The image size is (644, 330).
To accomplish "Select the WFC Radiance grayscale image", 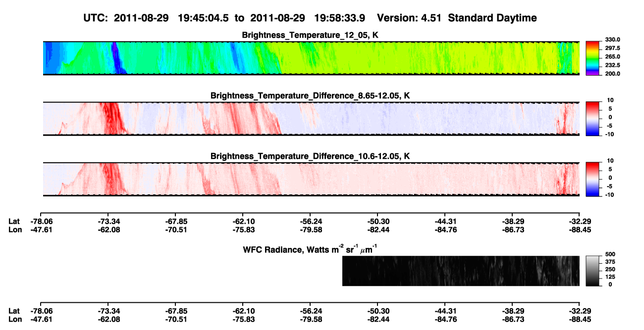I will 461,271.
